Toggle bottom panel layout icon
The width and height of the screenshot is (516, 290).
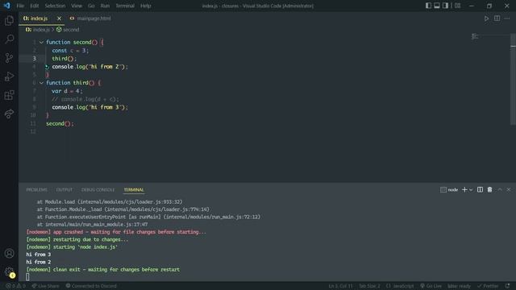(437, 6)
